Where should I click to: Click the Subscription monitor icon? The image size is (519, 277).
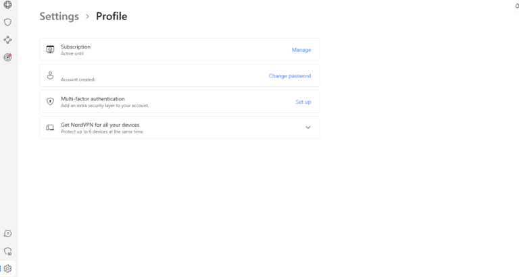click(x=50, y=49)
